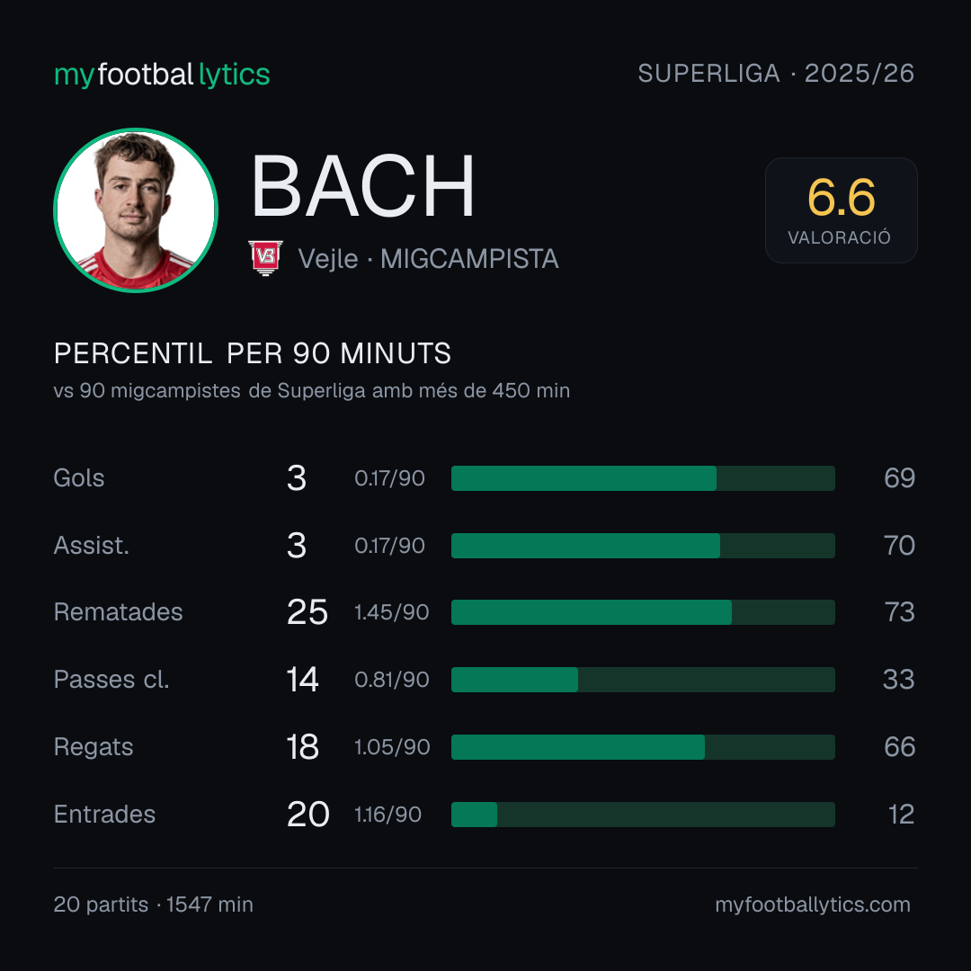
Task: Click the Passes cl. percentile bar
Action: 643,680
